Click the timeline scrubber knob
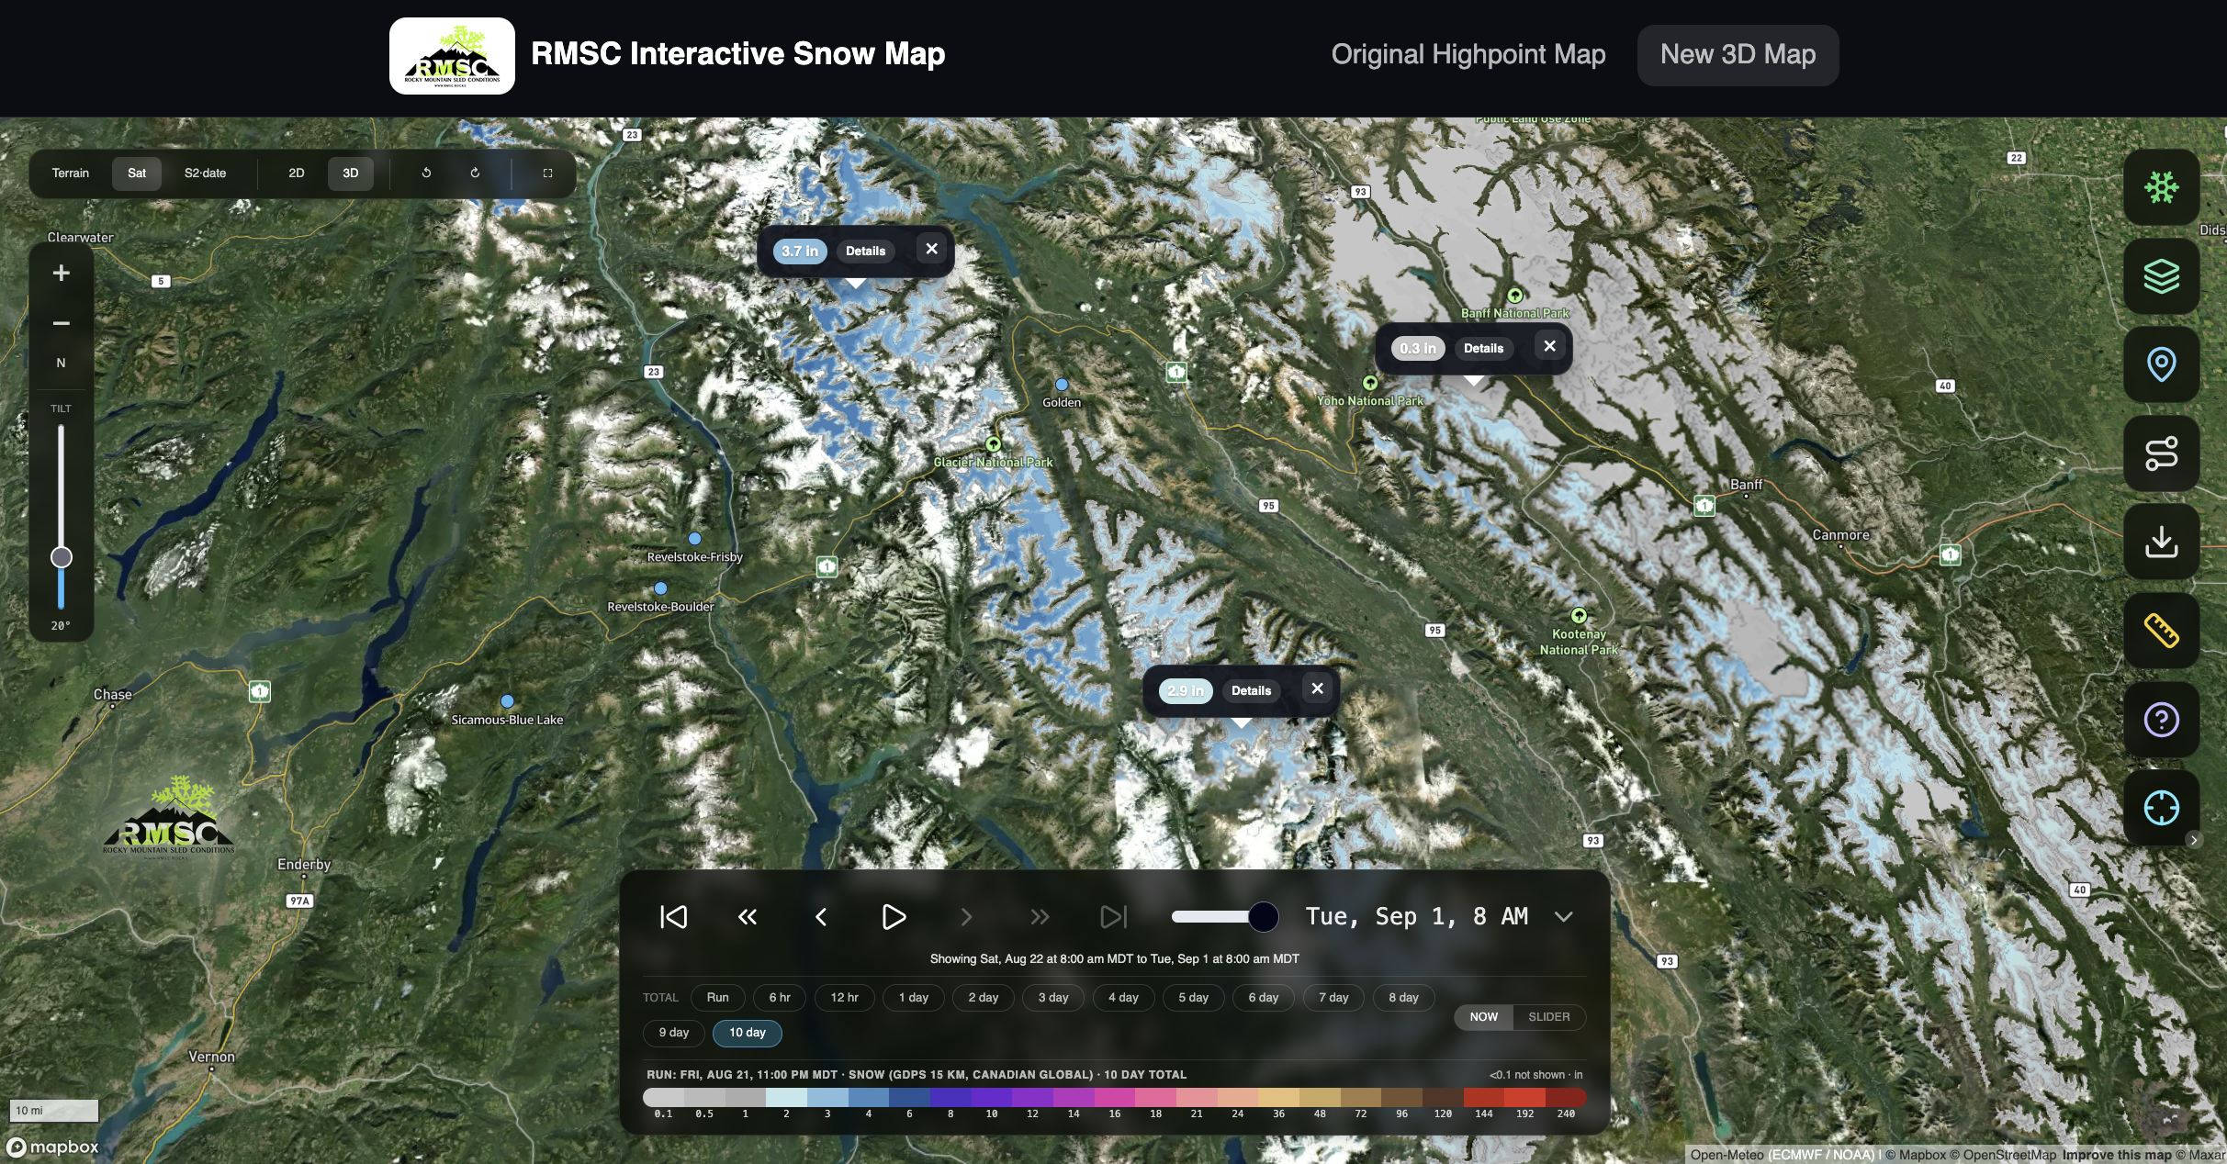The width and height of the screenshot is (2227, 1164). click(1264, 916)
